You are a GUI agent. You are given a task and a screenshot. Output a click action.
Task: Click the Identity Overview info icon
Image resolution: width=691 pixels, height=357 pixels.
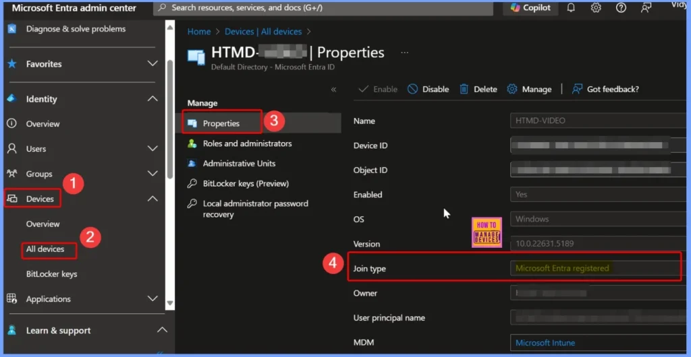[x=12, y=123]
